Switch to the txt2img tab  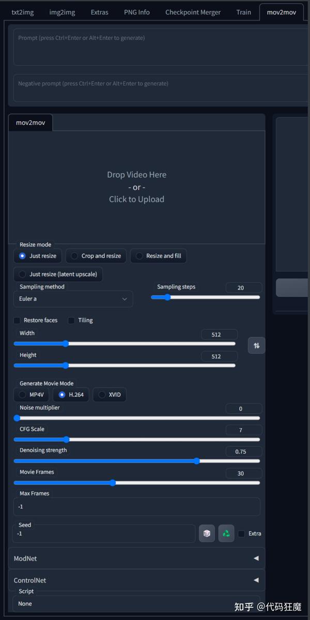pos(23,12)
